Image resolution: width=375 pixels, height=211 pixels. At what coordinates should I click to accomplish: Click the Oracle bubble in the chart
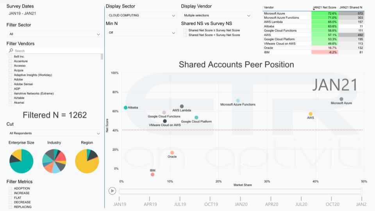tap(172, 153)
